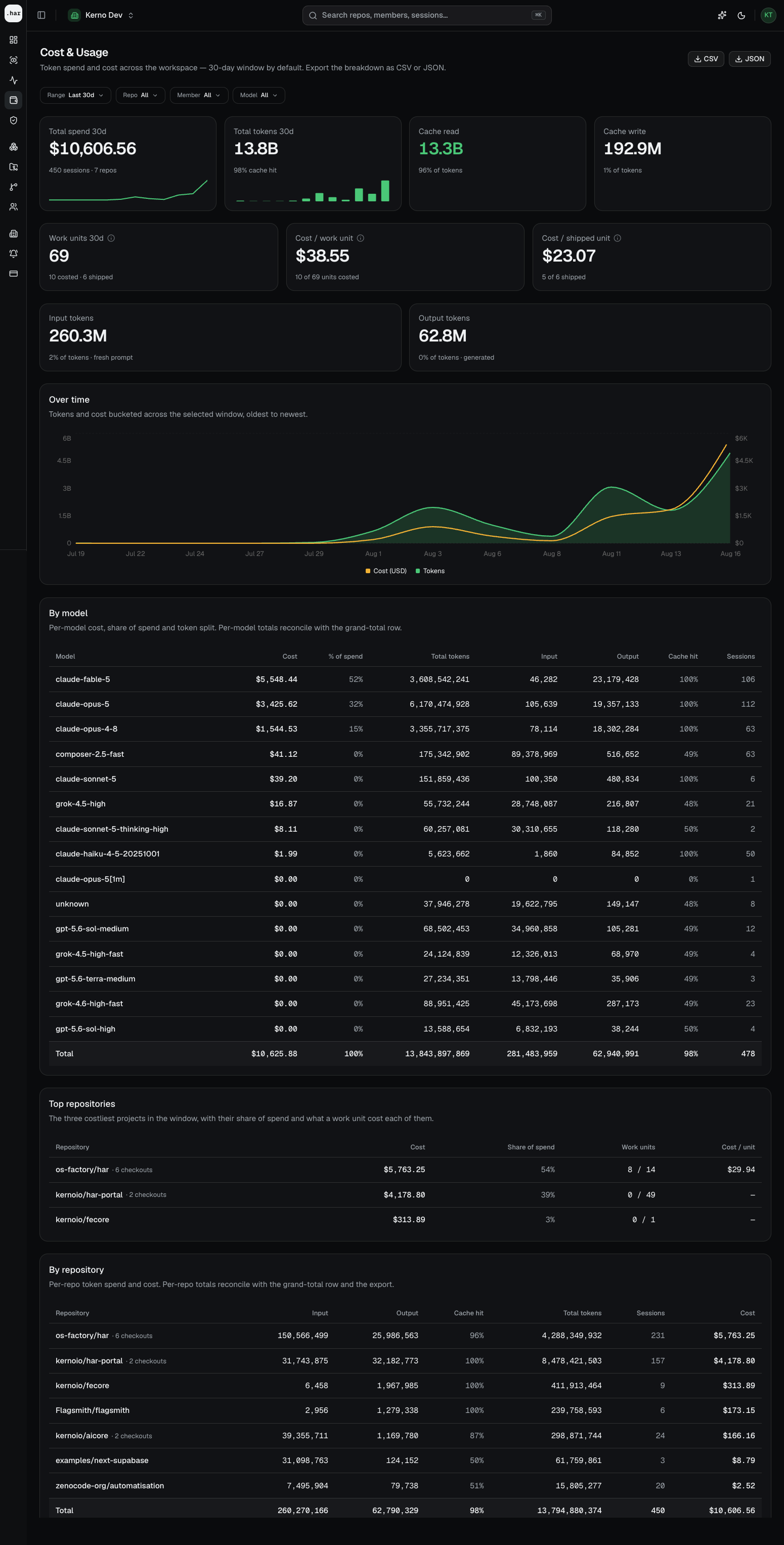Click kernoio/aicore repository name
The width and height of the screenshot is (784, 1545).
pos(81,1435)
